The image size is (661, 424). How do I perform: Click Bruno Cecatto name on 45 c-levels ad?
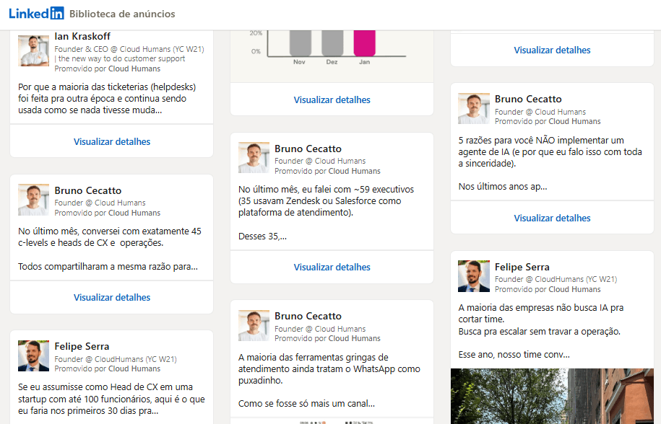click(87, 190)
